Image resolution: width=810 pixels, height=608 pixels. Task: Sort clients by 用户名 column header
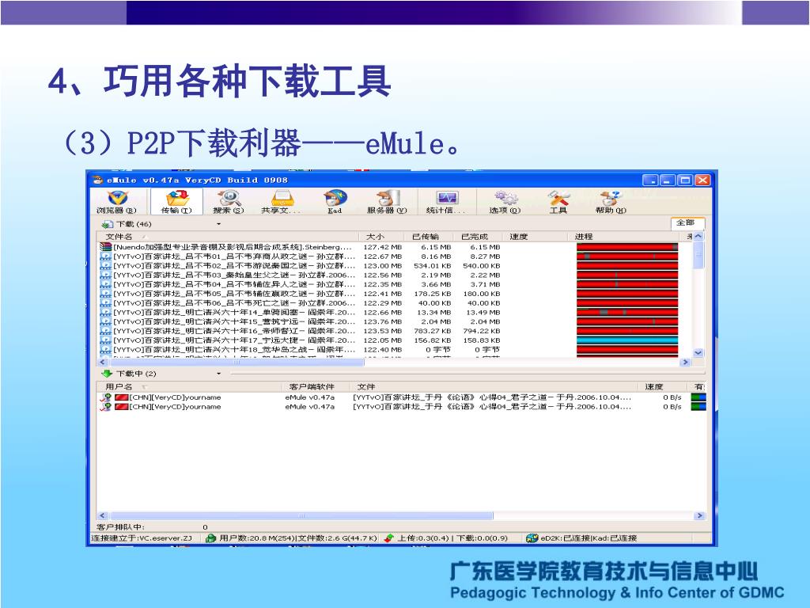188,386
